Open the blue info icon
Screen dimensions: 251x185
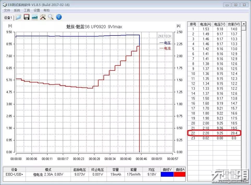59,17
